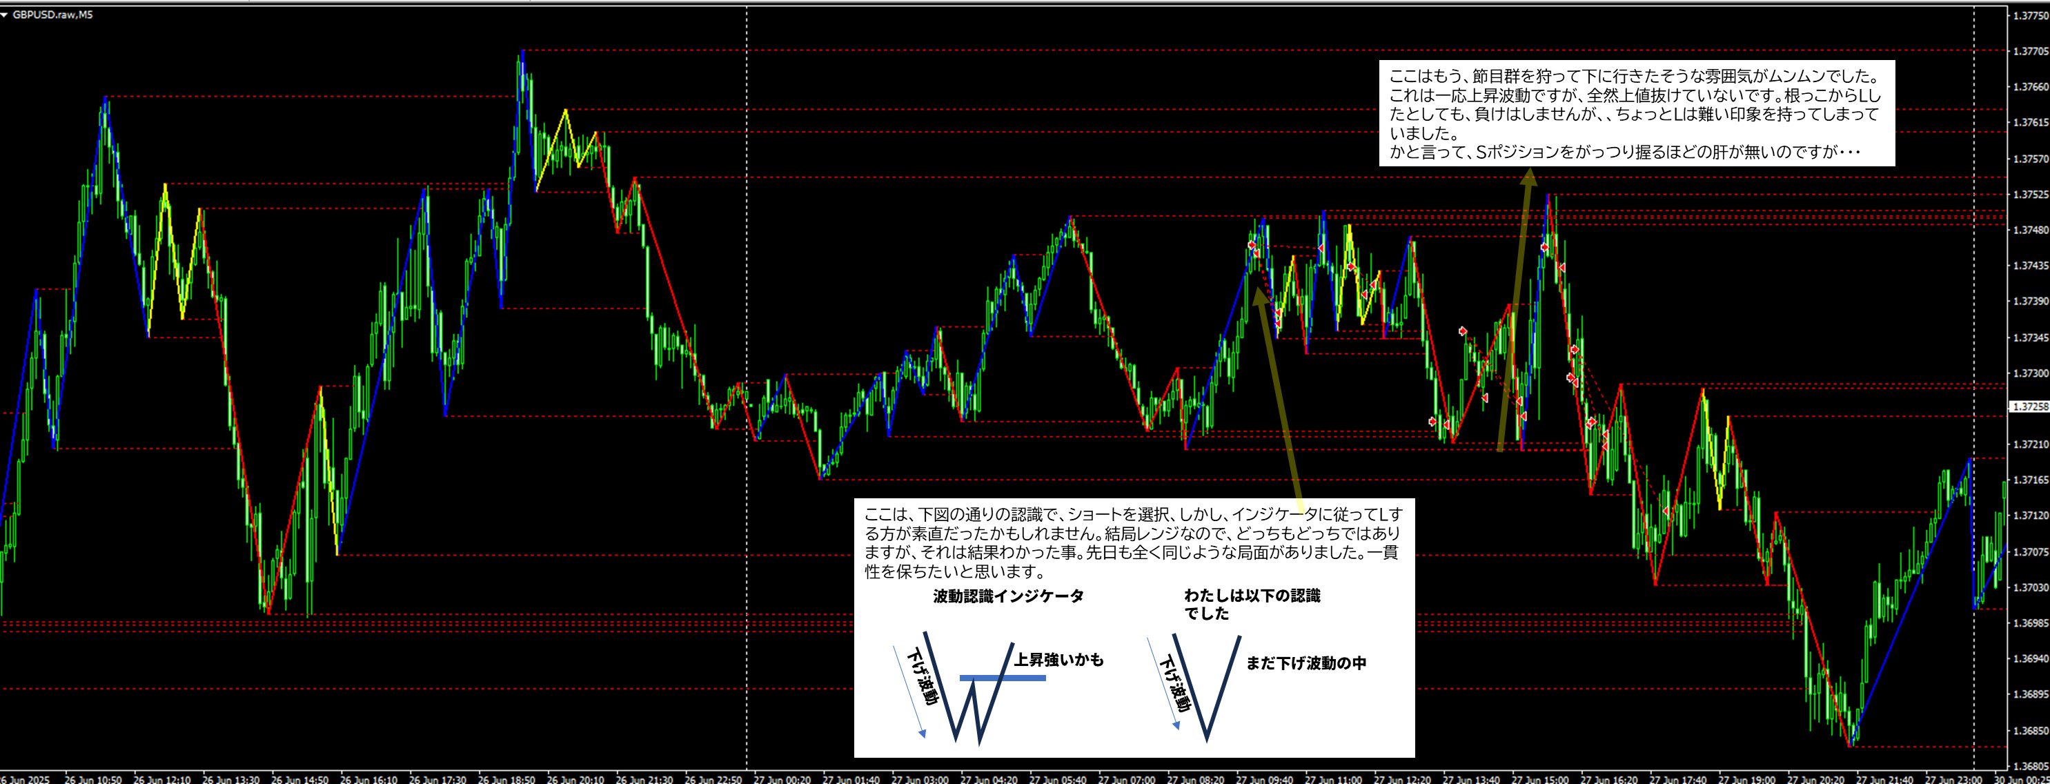Click the 26 Jun 21:30 time label
Image resolution: width=2050 pixels, height=784 pixels.
644,779
